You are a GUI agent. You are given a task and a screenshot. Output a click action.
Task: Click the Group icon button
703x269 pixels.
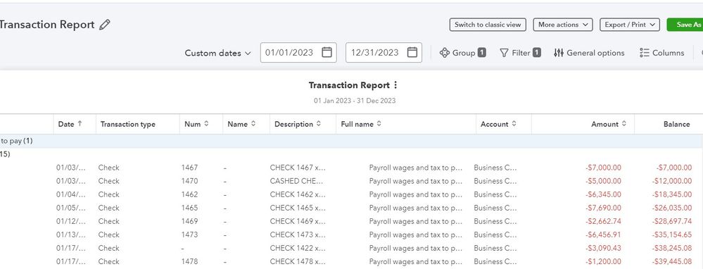coord(463,53)
